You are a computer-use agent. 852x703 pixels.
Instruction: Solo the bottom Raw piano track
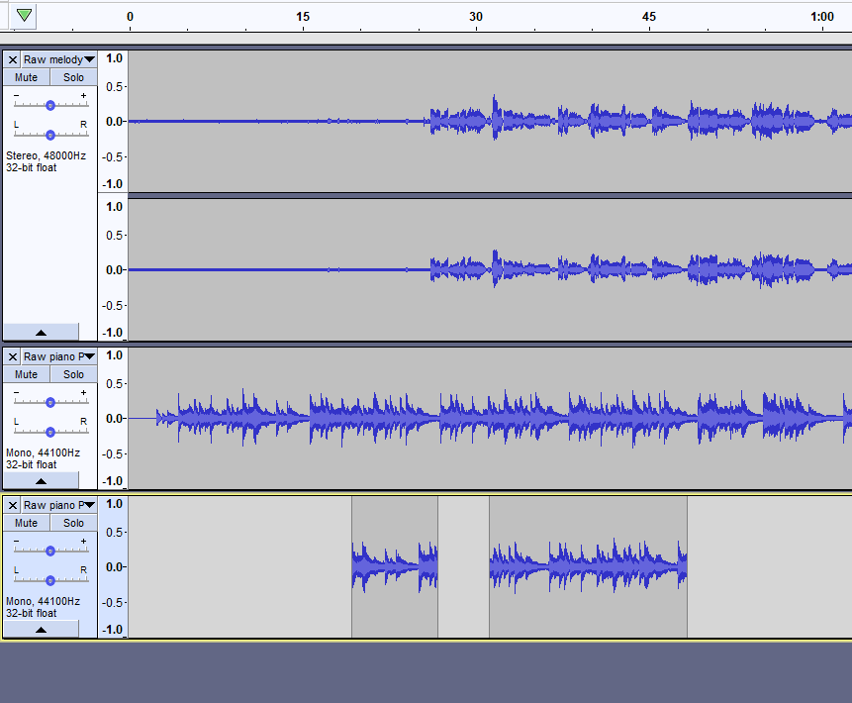73,523
